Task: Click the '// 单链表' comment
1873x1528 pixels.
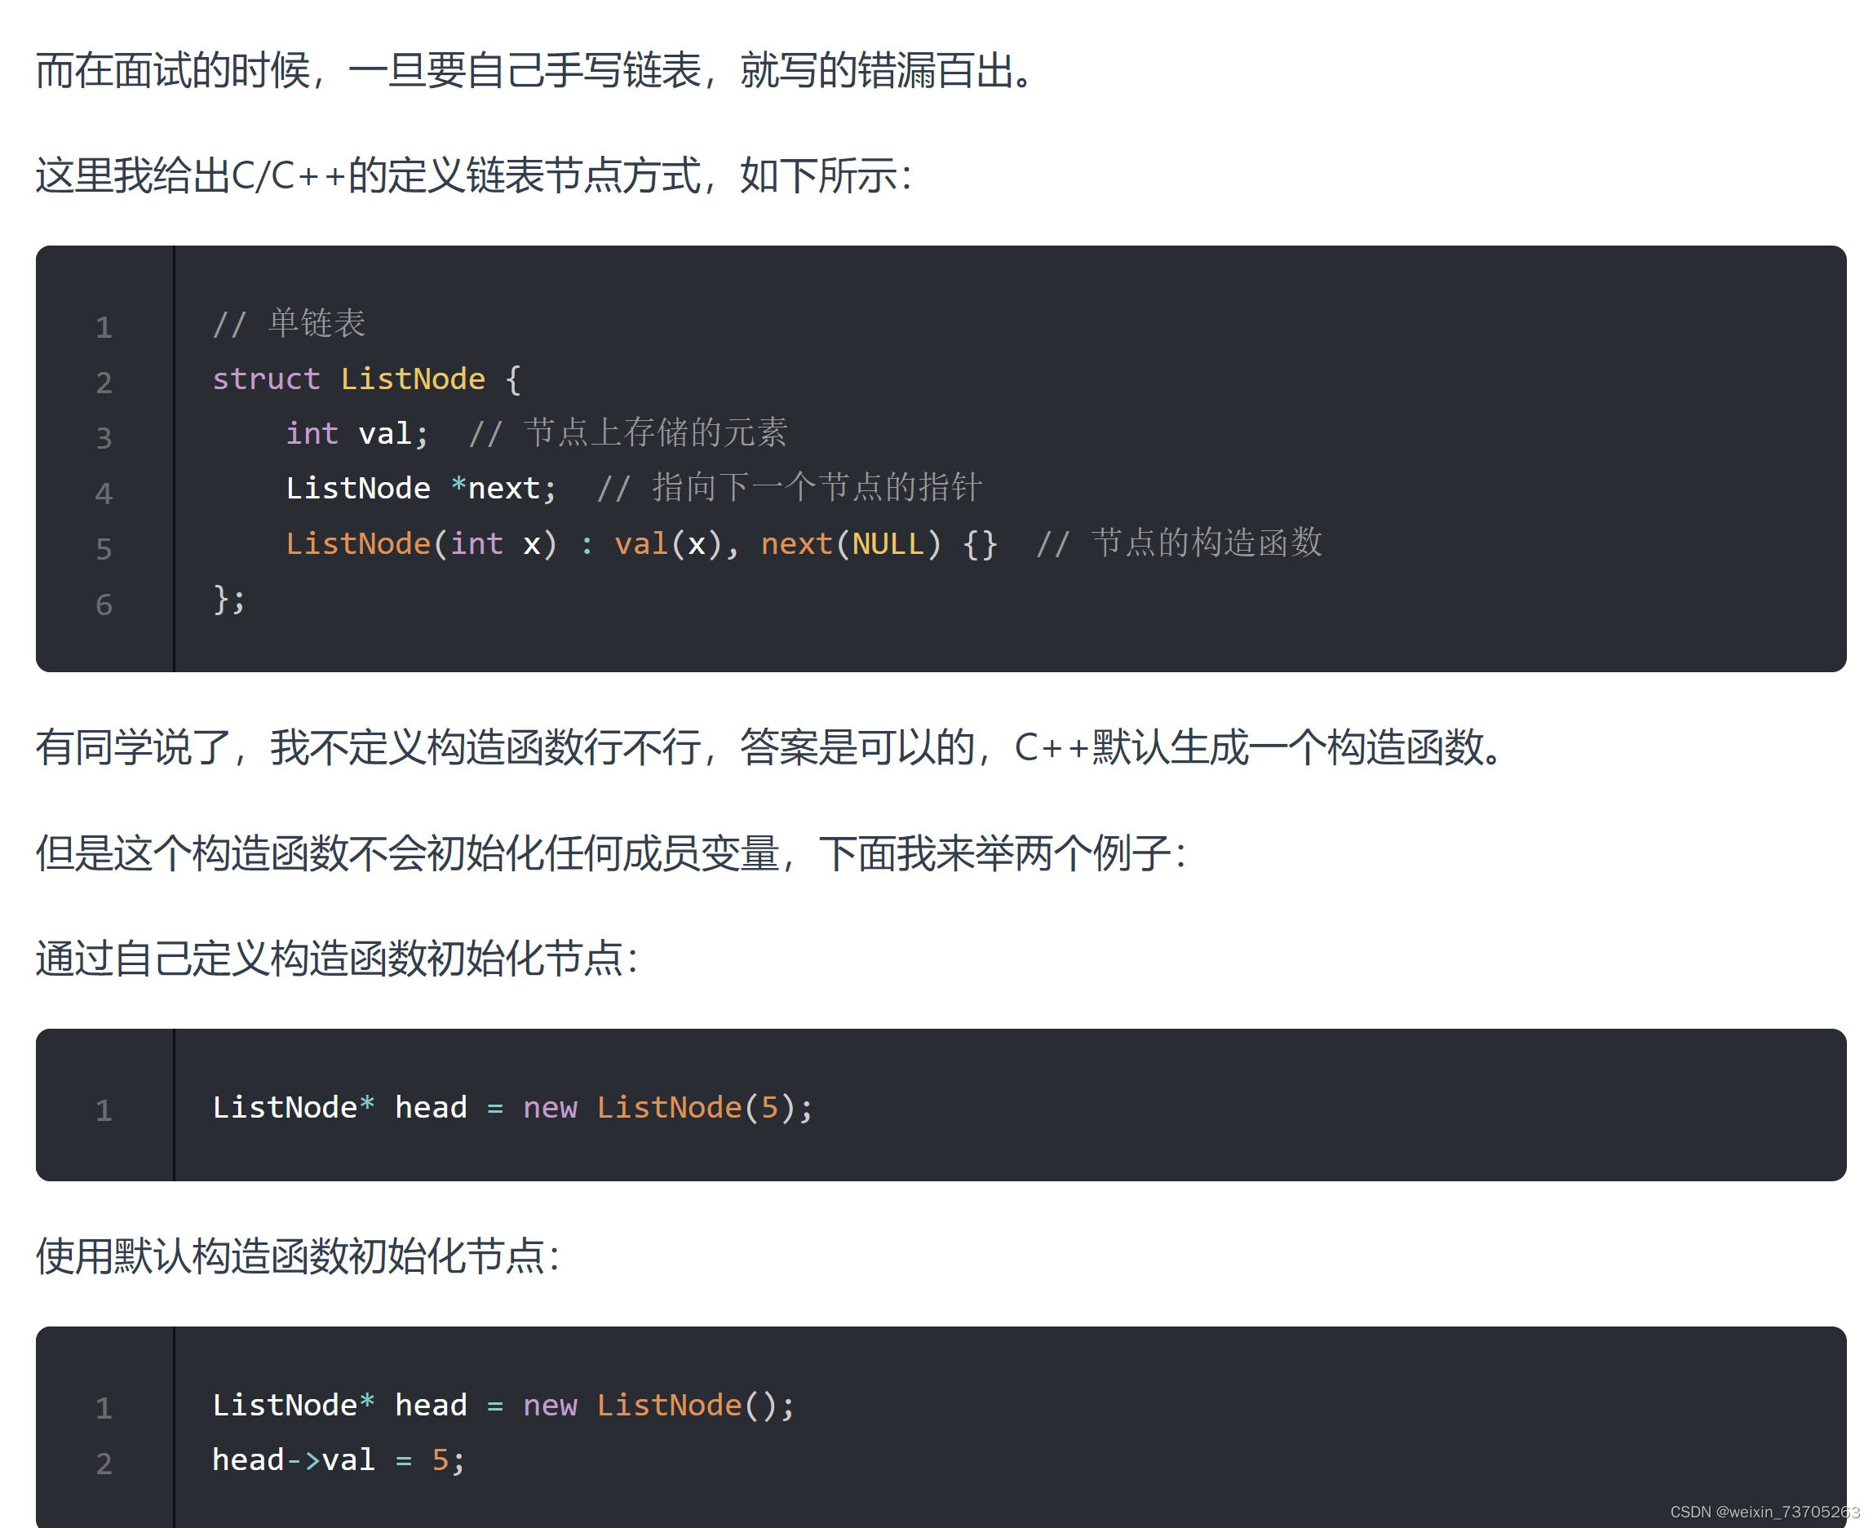Action: [289, 324]
